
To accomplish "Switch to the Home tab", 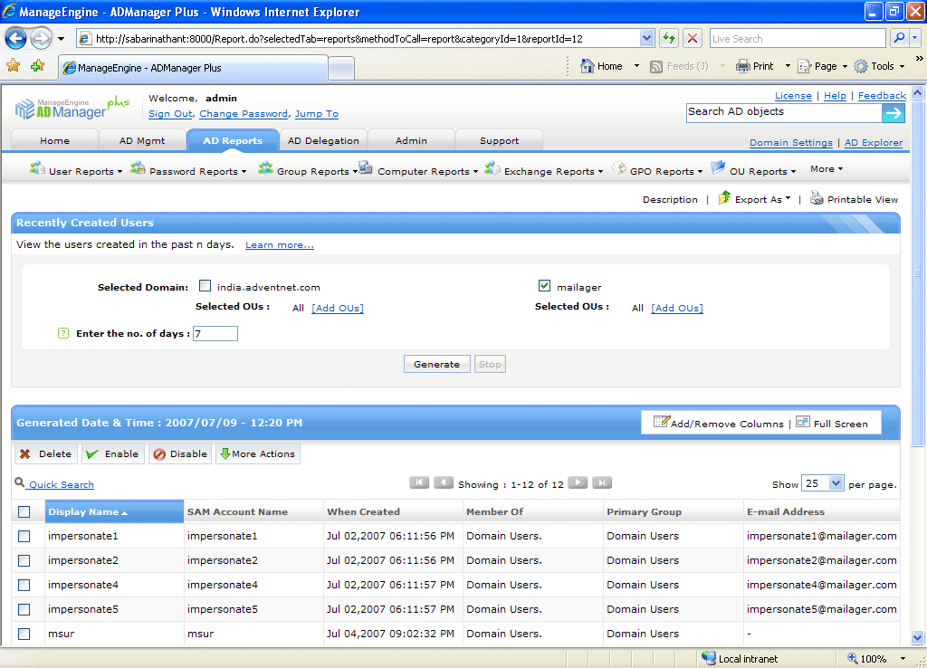I will [55, 140].
